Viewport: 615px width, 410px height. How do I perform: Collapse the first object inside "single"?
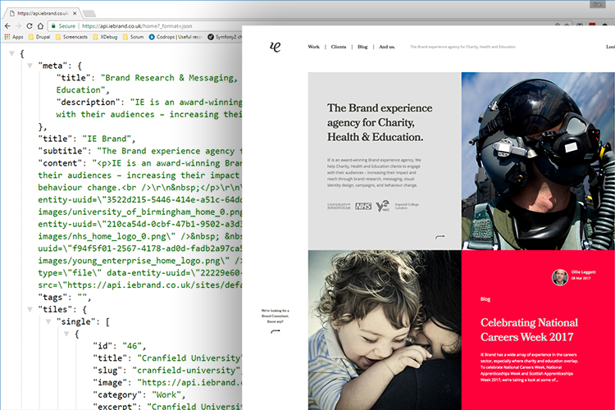pos(66,334)
